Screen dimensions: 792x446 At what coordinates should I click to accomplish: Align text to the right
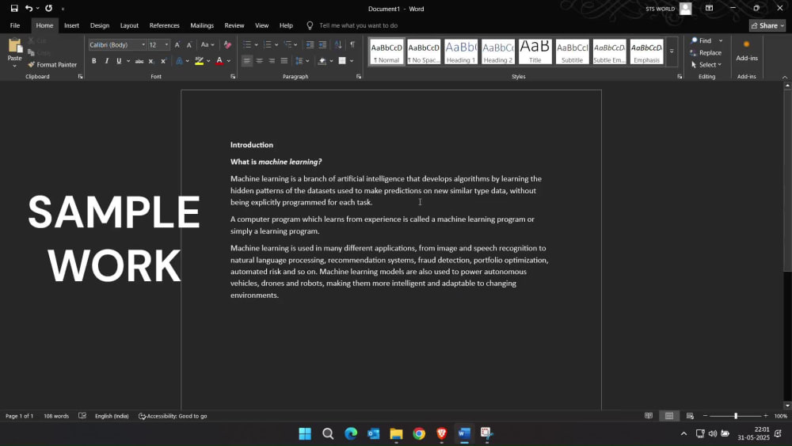coord(272,61)
